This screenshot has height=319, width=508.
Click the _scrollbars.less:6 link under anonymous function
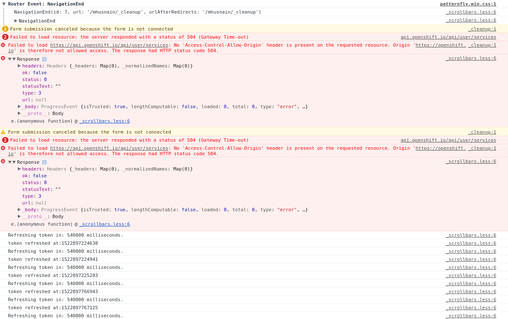point(104,121)
